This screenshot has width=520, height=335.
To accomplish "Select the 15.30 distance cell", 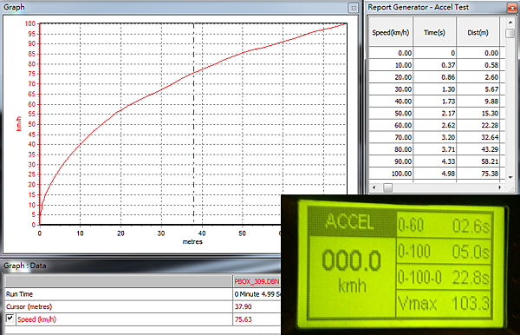I will coord(478,113).
